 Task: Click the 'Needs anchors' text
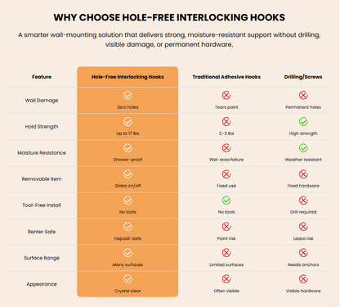[x=303, y=264]
